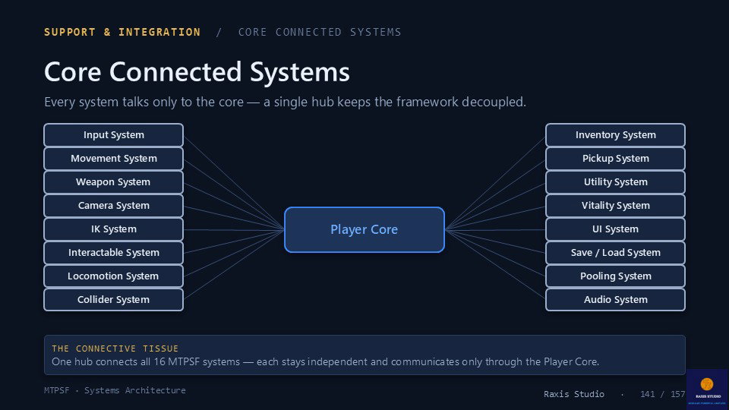Select the UI System node
The image size is (729, 410).
point(615,229)
